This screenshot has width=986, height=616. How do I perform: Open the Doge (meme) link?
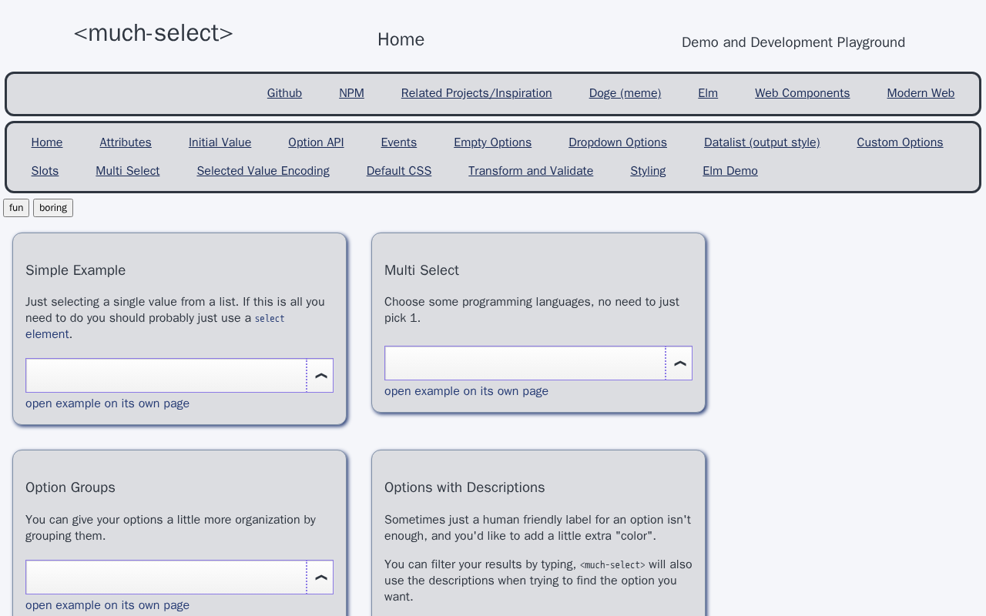[x=625, y=93]
